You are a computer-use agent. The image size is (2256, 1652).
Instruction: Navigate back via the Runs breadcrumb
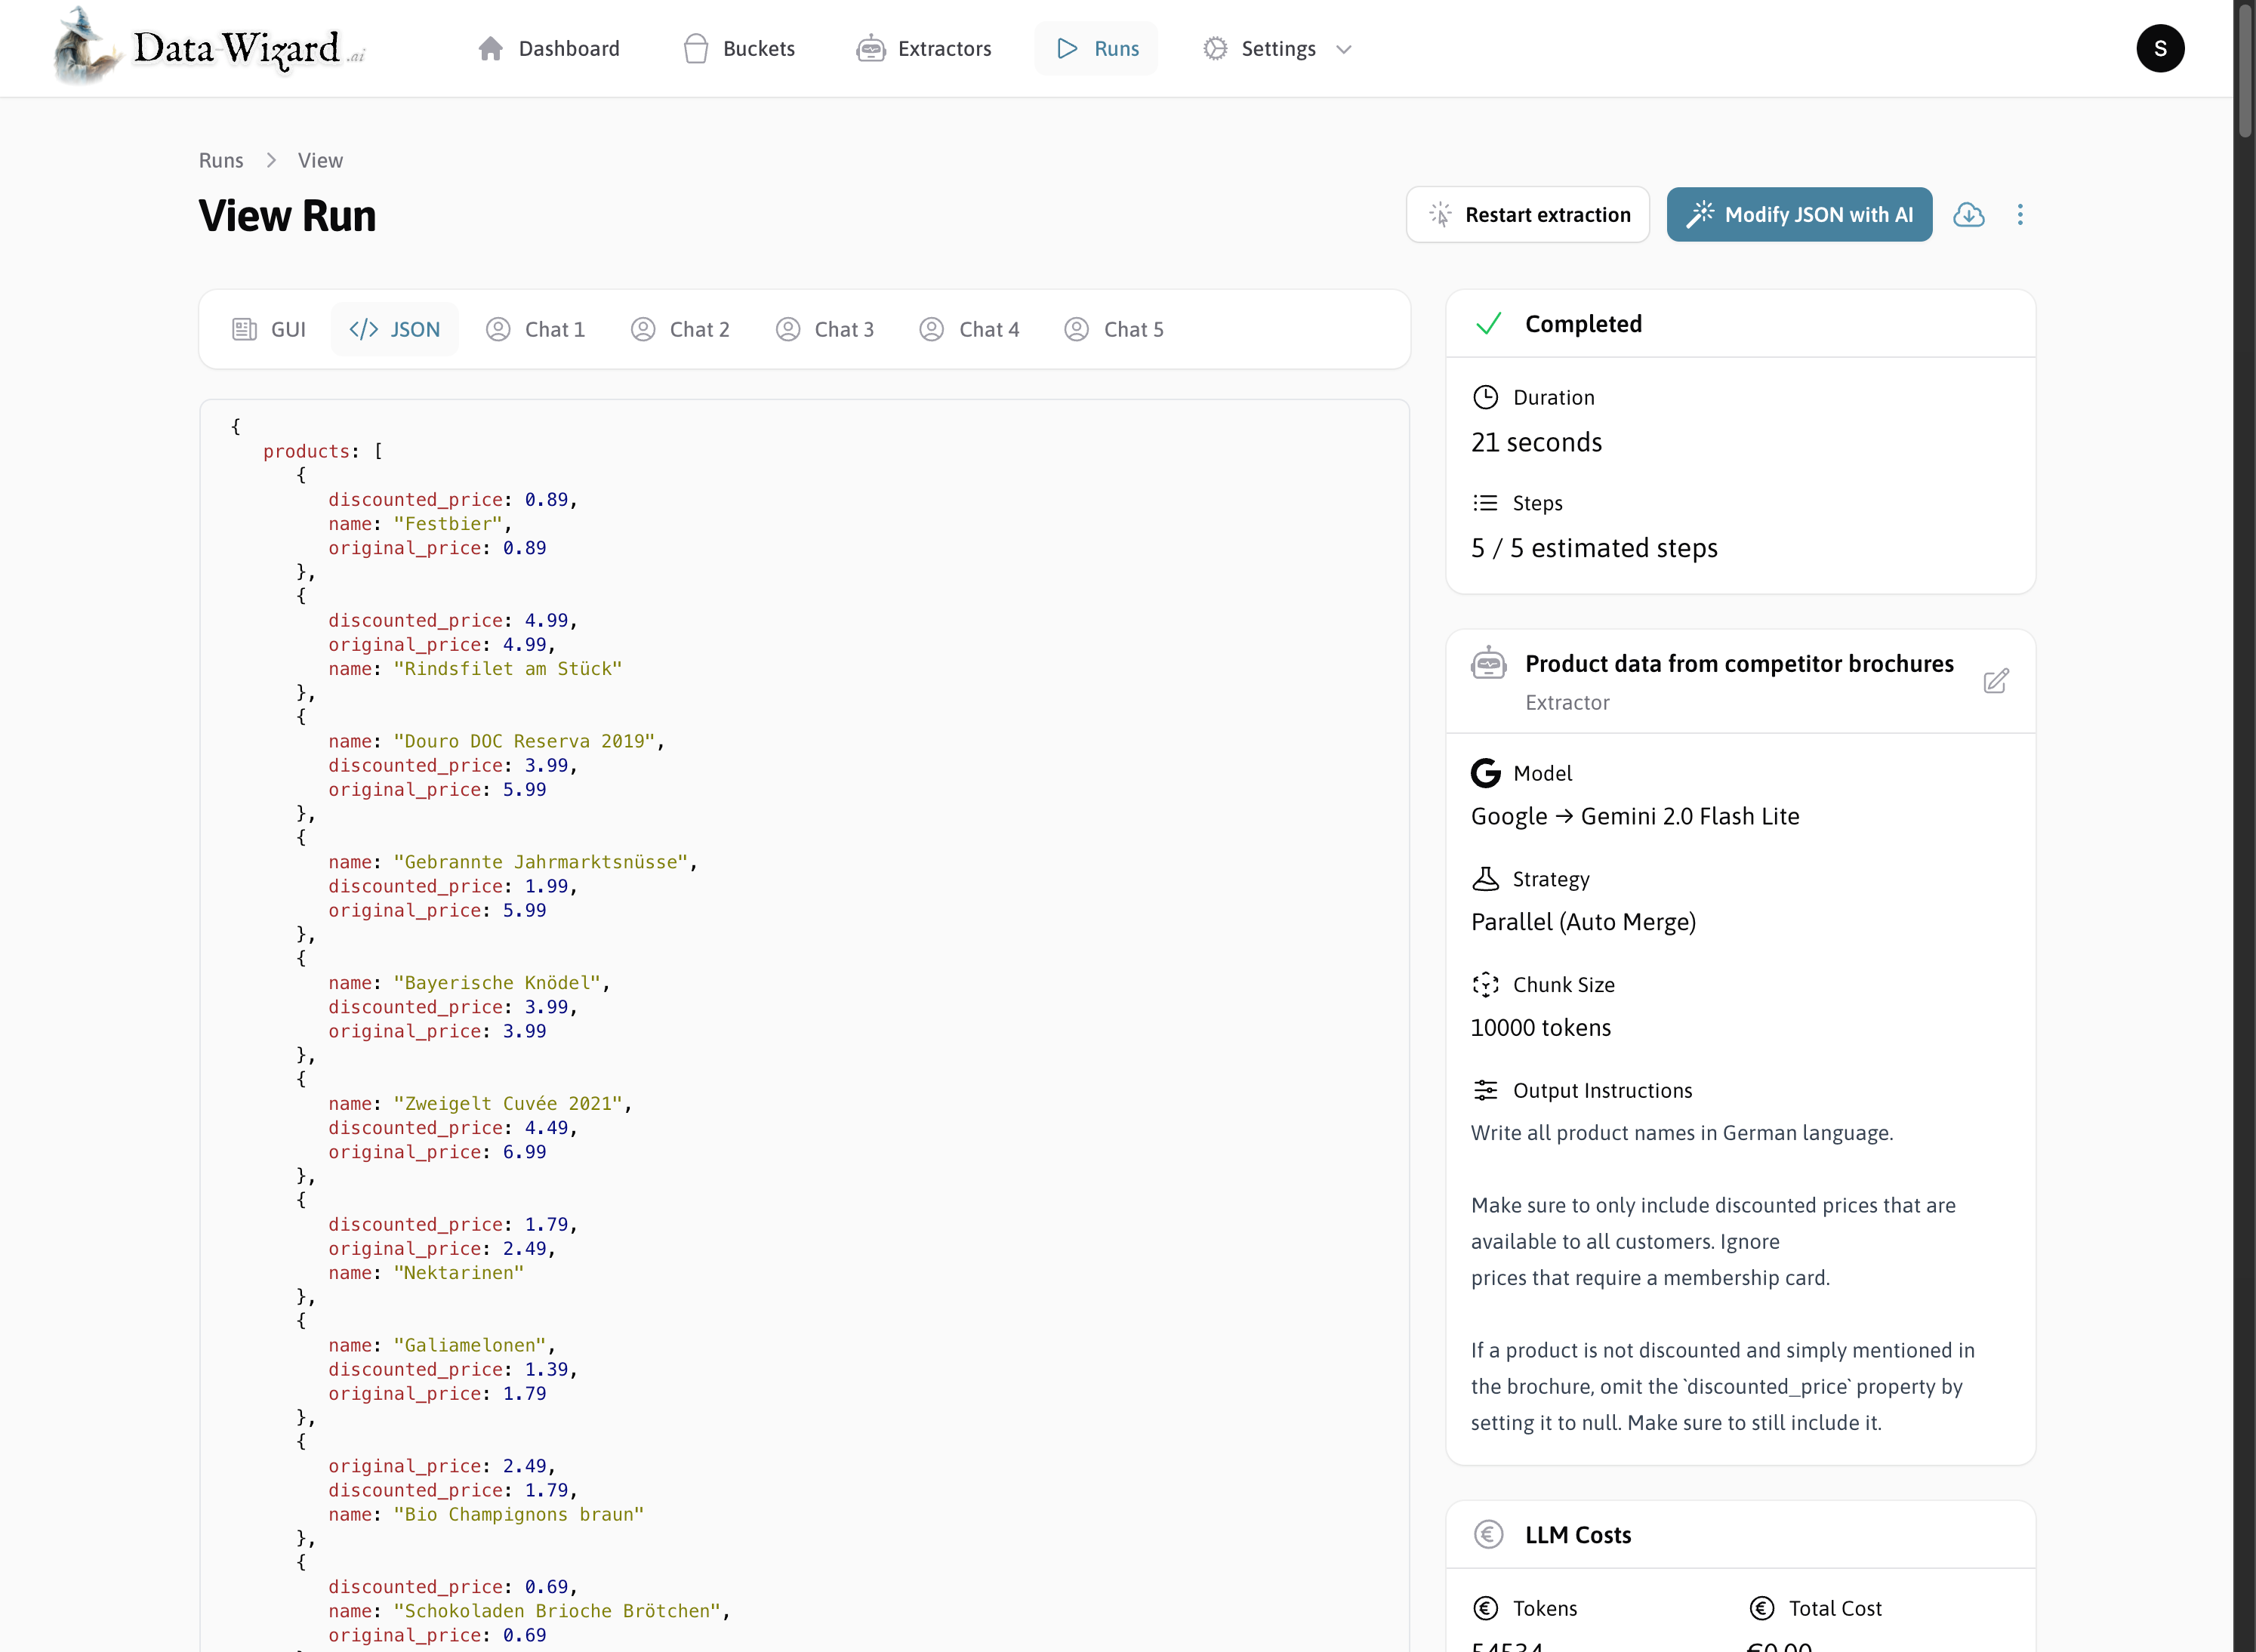tap(221, 160)
